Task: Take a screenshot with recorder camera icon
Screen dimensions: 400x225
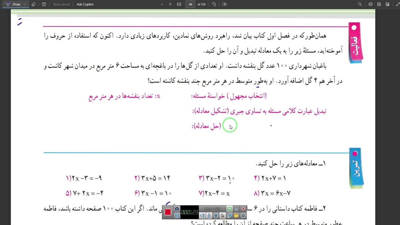Action: pos(177,209)
